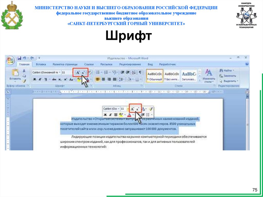This screenshot has width=263, height=197.
Task: Click tab selector at ruler corner
Action: [8, 92]
